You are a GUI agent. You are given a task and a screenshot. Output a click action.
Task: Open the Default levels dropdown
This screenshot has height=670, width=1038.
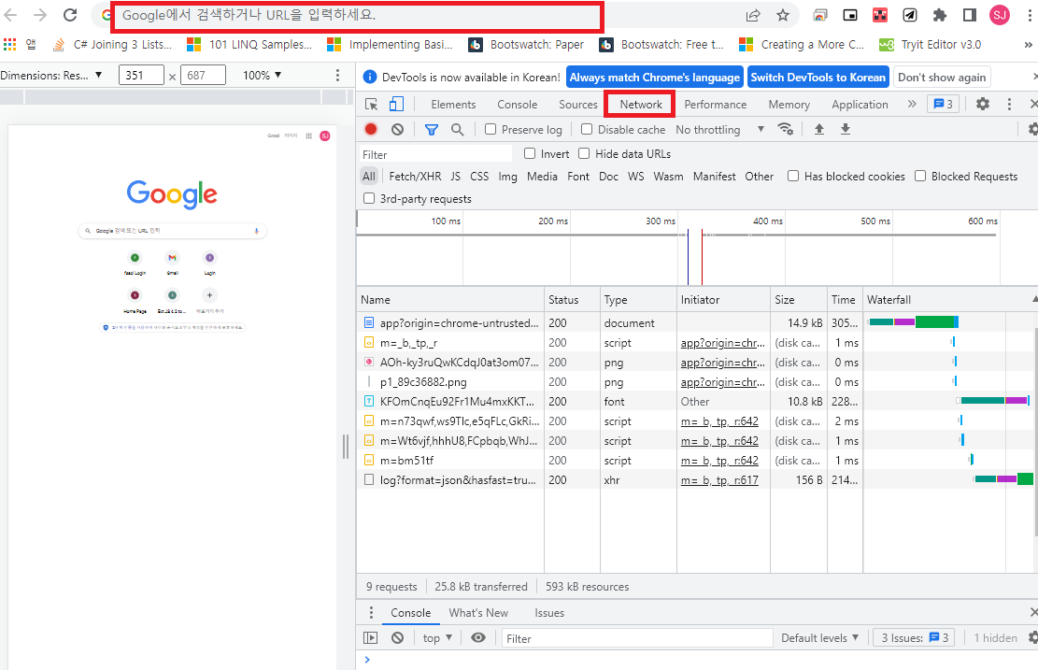tap(819, 638)
